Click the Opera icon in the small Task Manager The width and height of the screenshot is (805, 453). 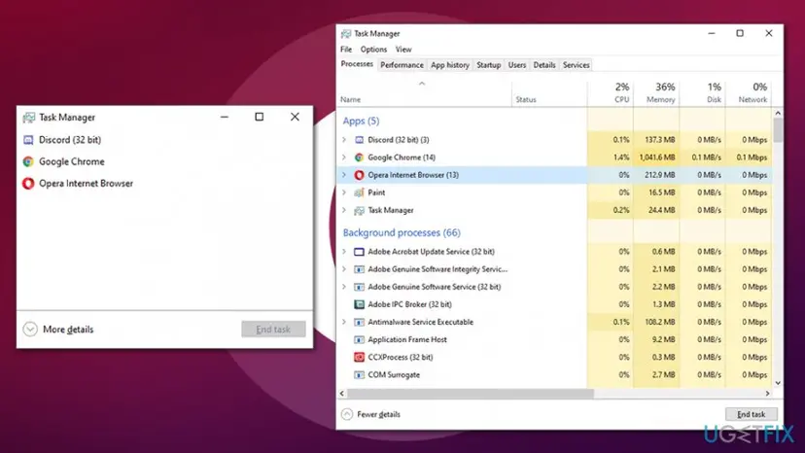(x=28, y=184)
